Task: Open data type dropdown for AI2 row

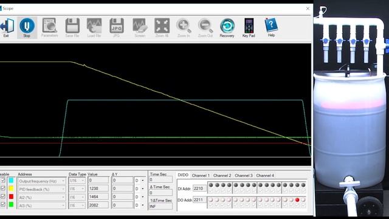Action: [x=77, y=197]
